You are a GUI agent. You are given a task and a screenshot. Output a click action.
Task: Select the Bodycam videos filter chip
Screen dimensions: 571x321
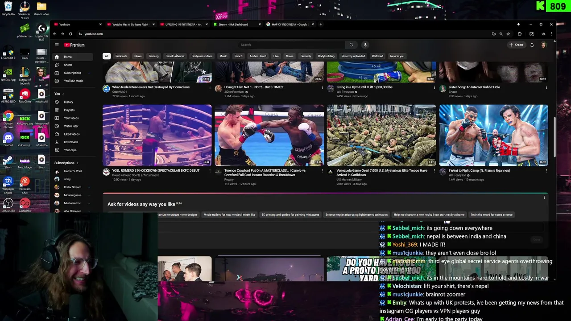point(202,56)
